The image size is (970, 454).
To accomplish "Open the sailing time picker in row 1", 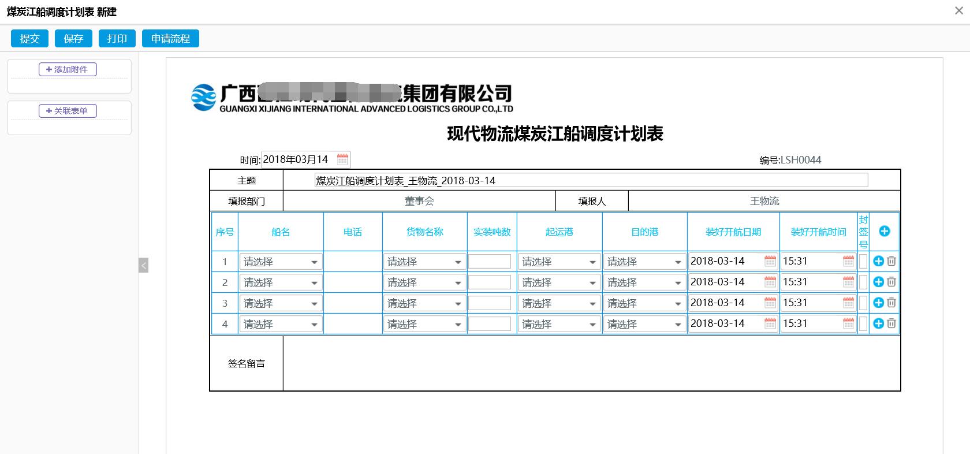I will click(848, 261).
